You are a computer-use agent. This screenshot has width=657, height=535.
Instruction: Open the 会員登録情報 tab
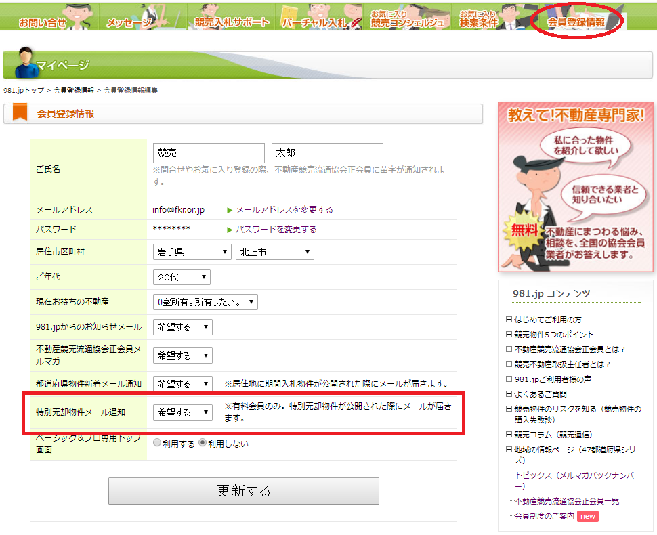(583, 17)
